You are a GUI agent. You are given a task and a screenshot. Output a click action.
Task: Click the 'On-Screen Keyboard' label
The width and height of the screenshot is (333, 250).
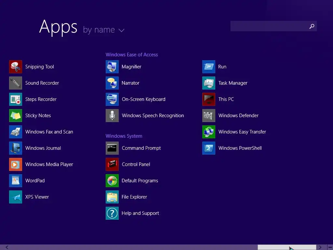pyautogui.click(x=143, y=99)
